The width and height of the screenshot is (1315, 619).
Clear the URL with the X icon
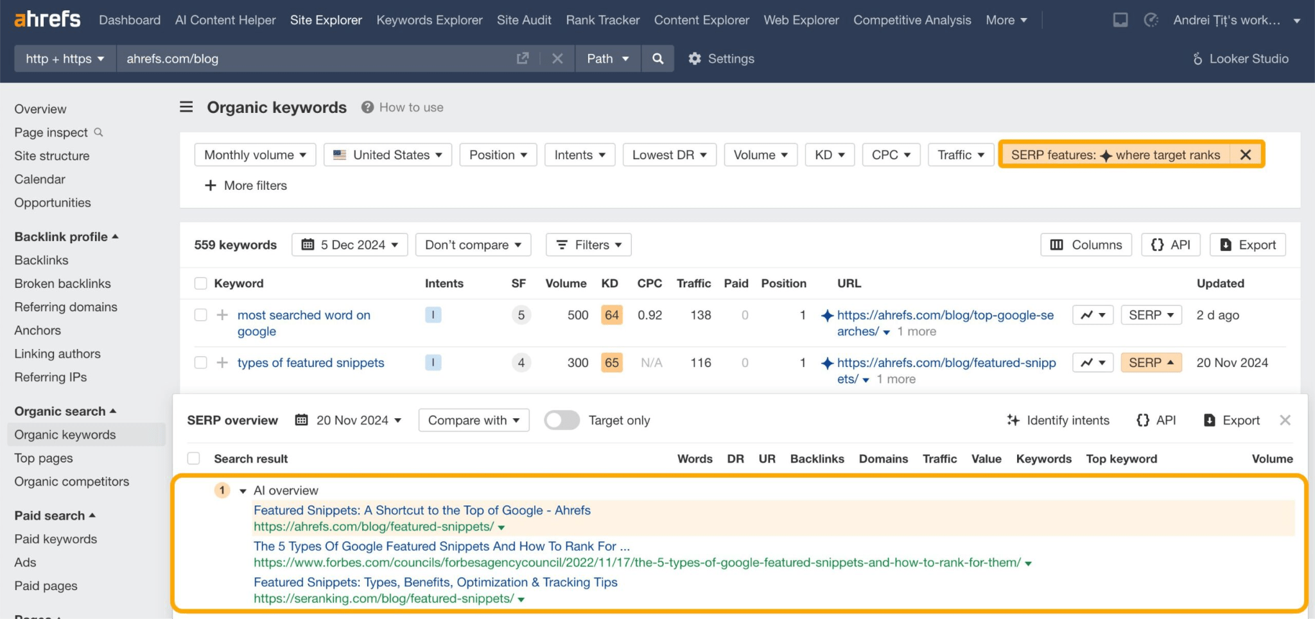coord(557,58)
